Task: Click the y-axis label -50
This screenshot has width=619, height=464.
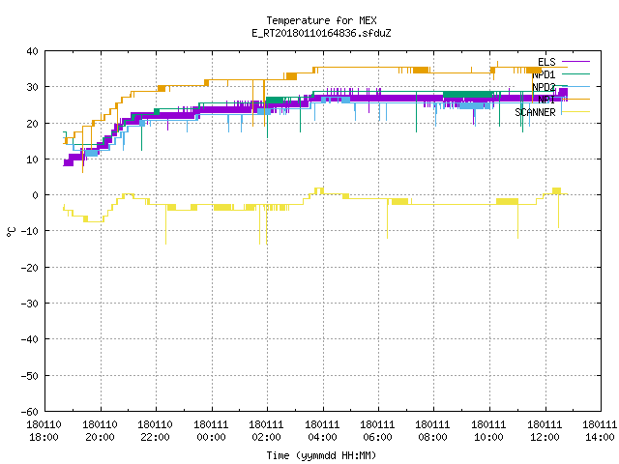Action: click(30, 376)
